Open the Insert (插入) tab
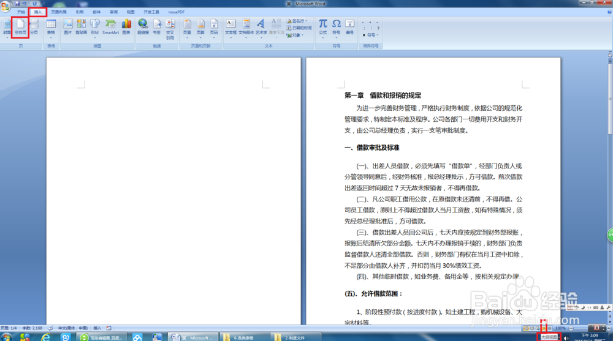613x341 pixels. [38, 12]
